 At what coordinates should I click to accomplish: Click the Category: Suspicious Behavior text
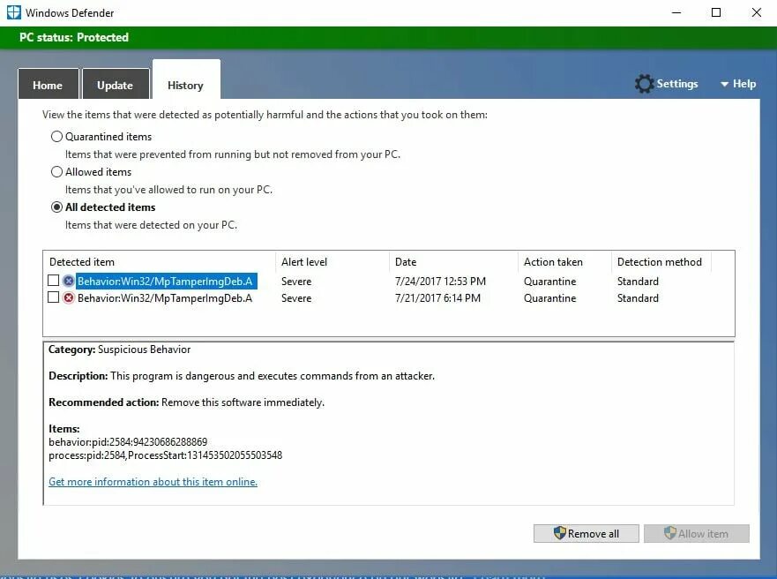(119, 350)
